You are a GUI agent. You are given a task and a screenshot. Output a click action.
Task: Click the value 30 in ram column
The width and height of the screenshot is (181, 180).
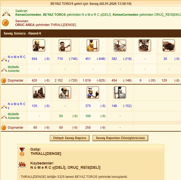165,59
